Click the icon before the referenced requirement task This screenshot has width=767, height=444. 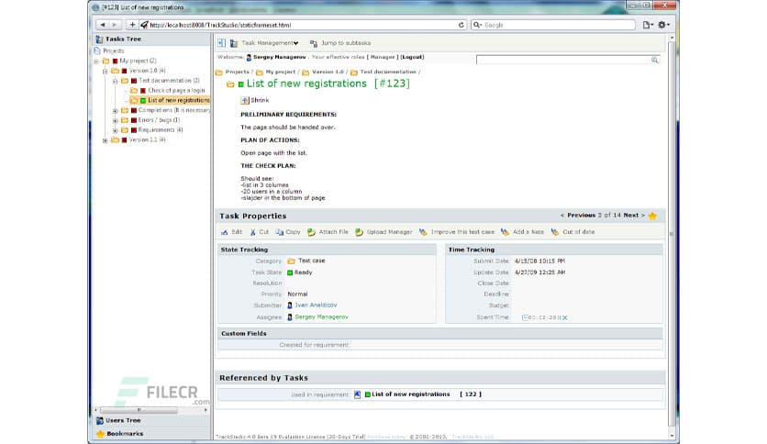[357, 394]
